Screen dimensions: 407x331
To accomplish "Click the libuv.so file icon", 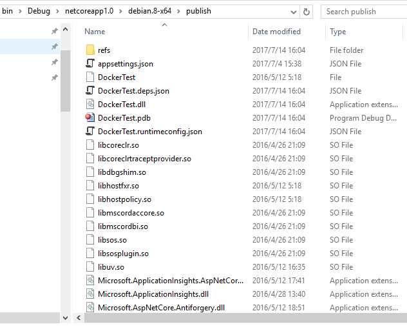I will pyautogui.click(x=90, y=266).
